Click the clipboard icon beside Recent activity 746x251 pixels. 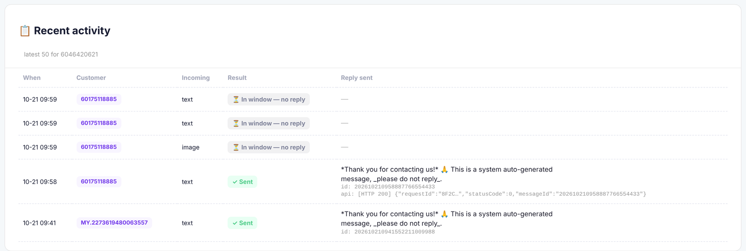pos(25,31)
